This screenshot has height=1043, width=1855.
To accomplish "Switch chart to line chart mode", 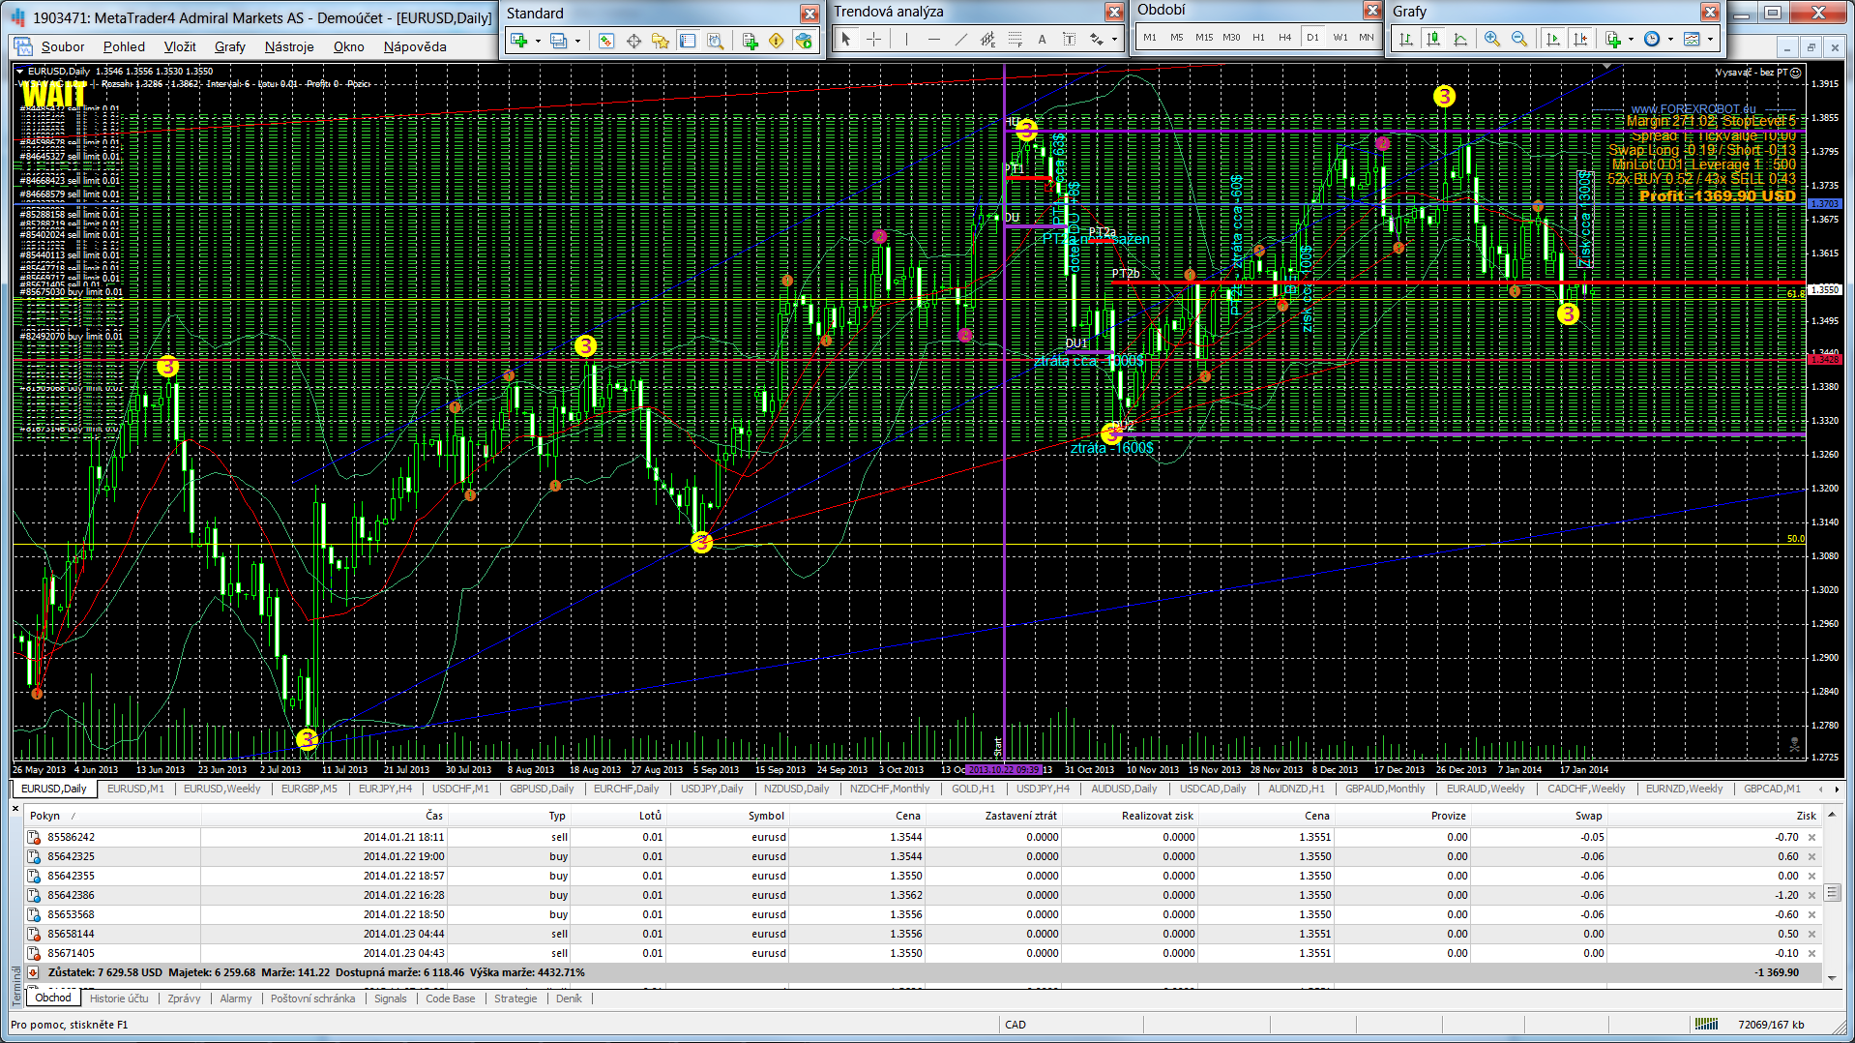I will coord(1460,39).
